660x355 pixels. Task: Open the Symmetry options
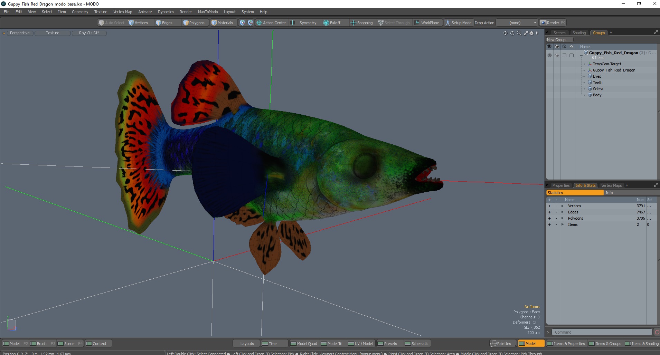coord(308,23)
